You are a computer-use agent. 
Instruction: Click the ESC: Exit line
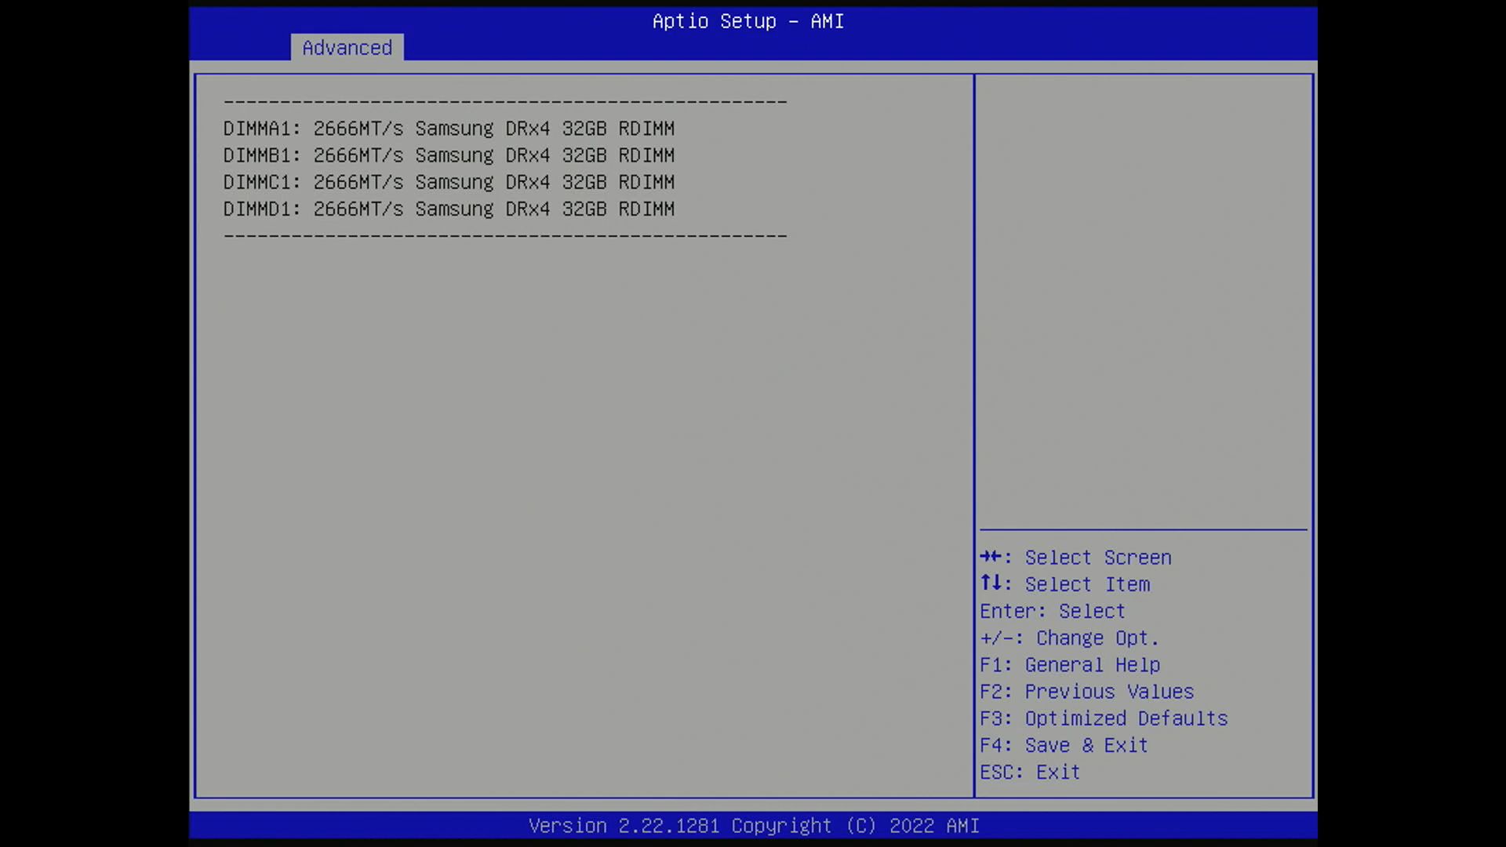(1030, 772)
